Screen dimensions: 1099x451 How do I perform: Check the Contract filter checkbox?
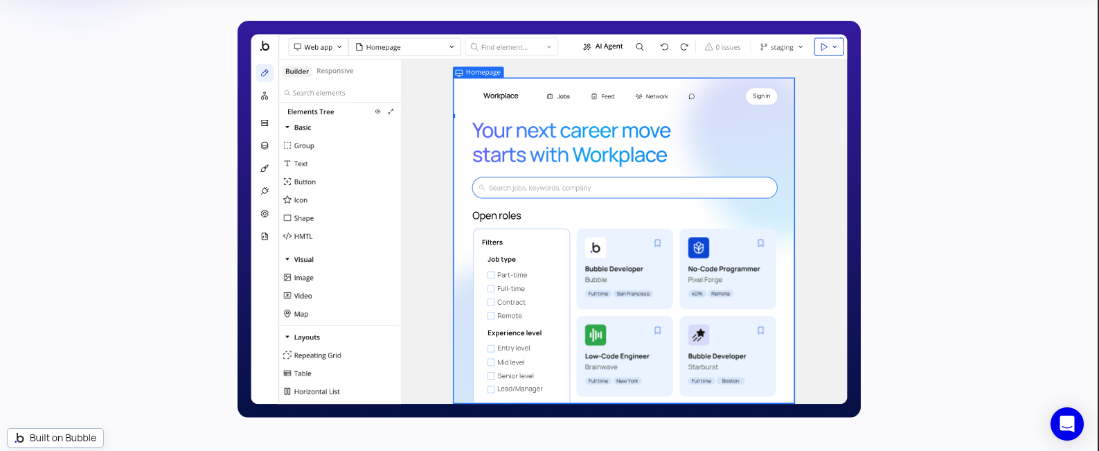(x=491, y=302)
